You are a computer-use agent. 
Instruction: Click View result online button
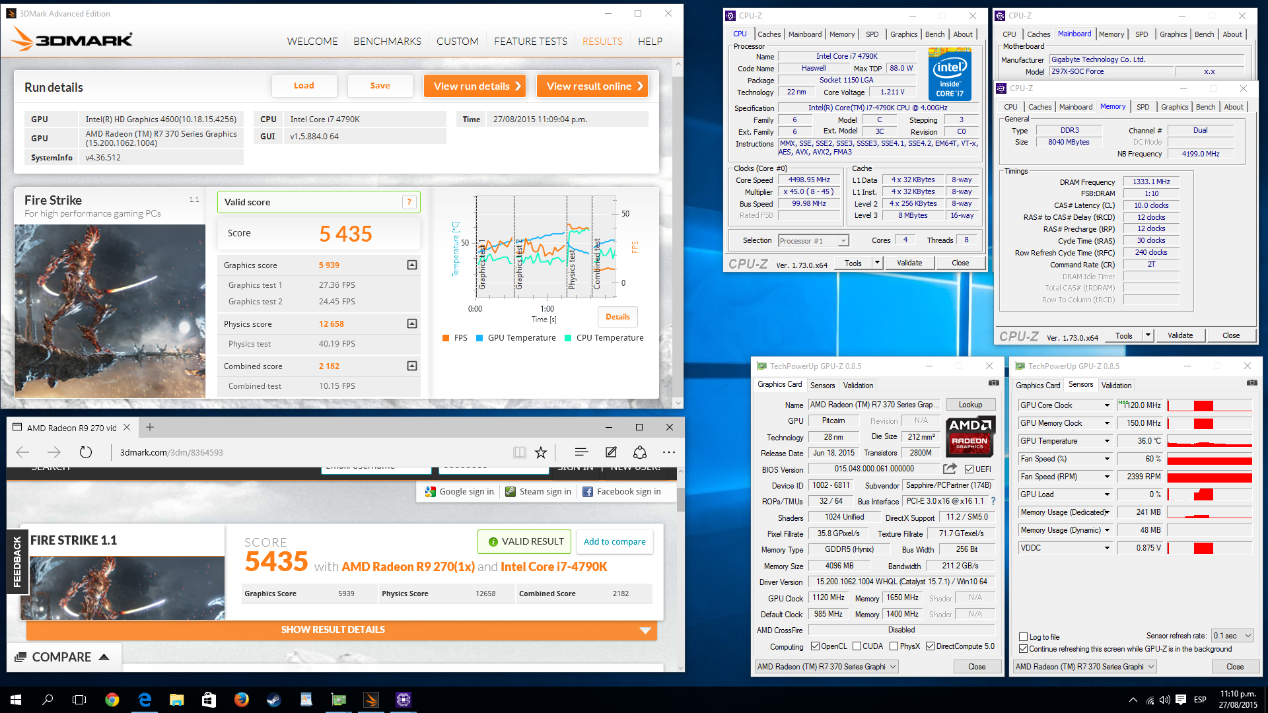(592, 86)
